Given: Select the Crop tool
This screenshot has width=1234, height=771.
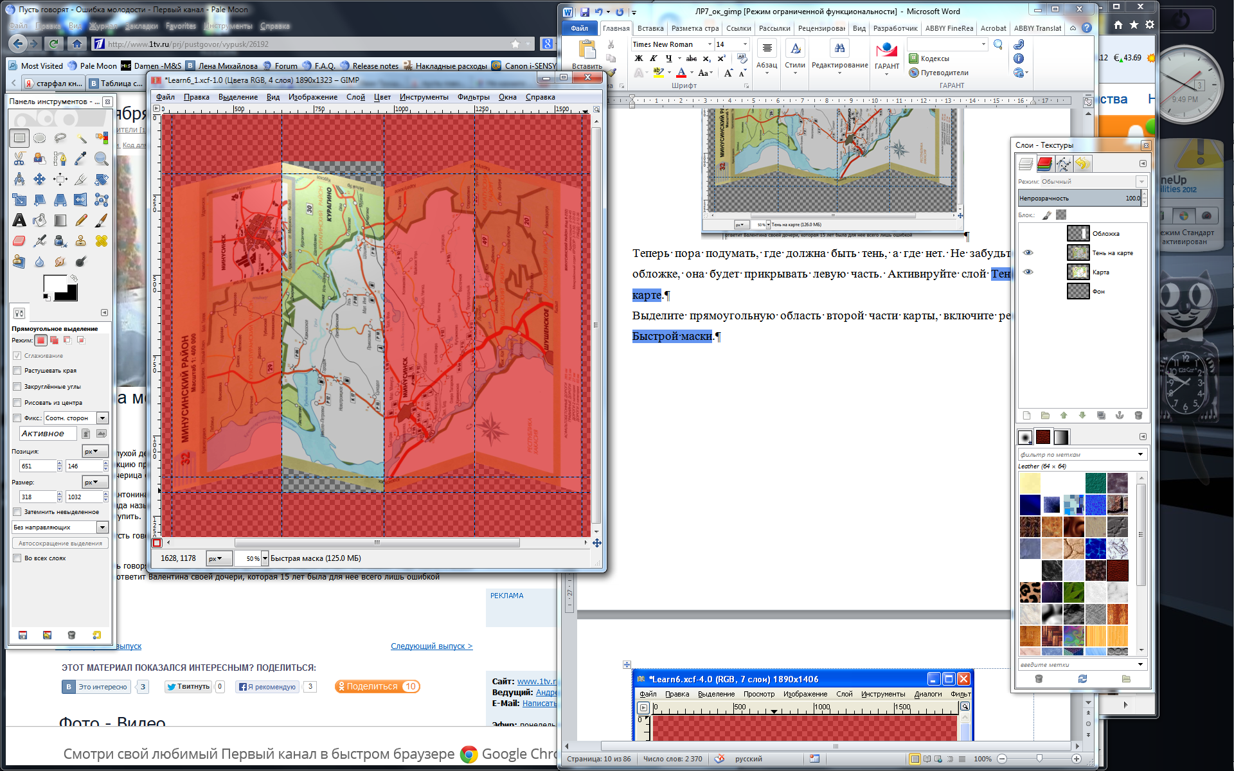Looking at the screenshot, I should 81,179.
